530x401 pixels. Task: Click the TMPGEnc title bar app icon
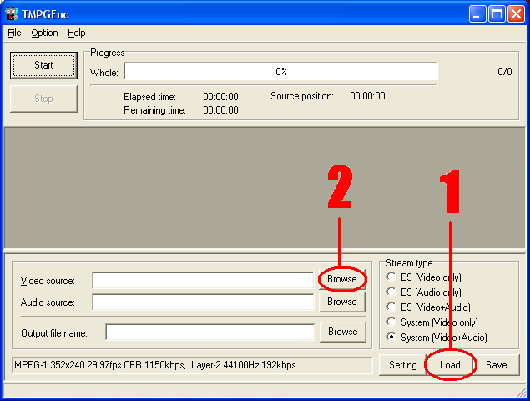(11, 14)
